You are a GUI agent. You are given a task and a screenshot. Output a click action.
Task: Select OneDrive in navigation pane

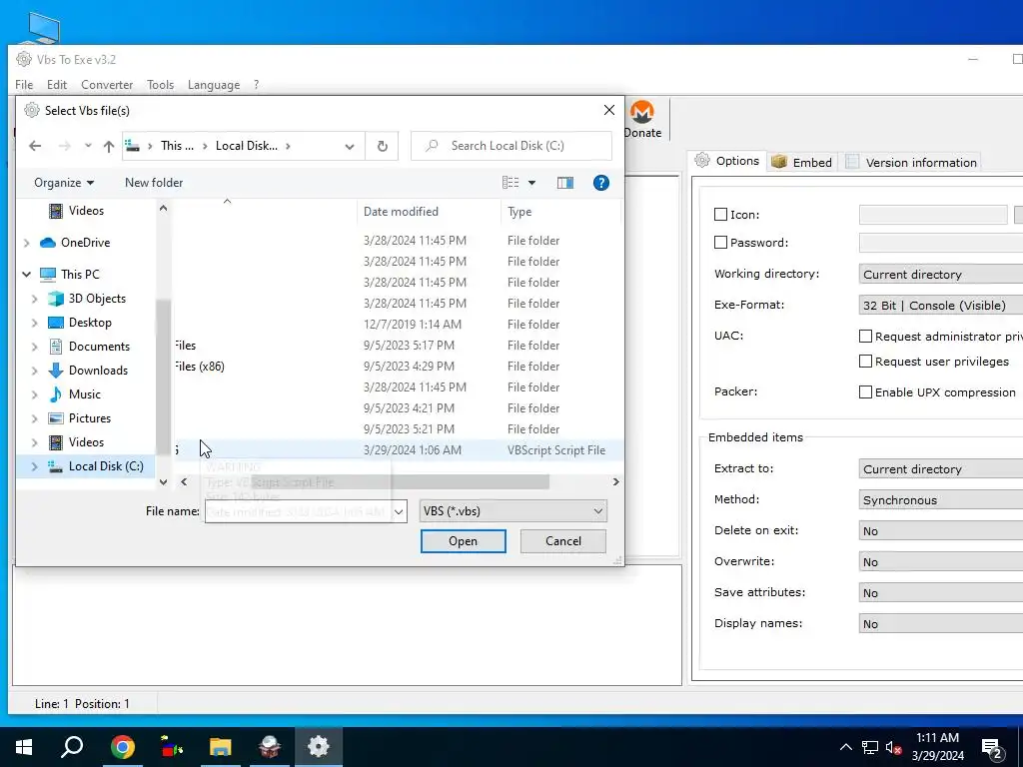(x=86, y=243)
